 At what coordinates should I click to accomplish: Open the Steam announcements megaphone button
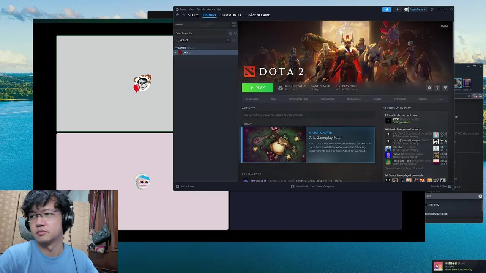pos(387,9)
